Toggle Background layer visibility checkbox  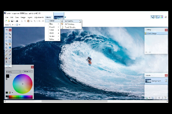pyautogui.click(x=166, y=81)
